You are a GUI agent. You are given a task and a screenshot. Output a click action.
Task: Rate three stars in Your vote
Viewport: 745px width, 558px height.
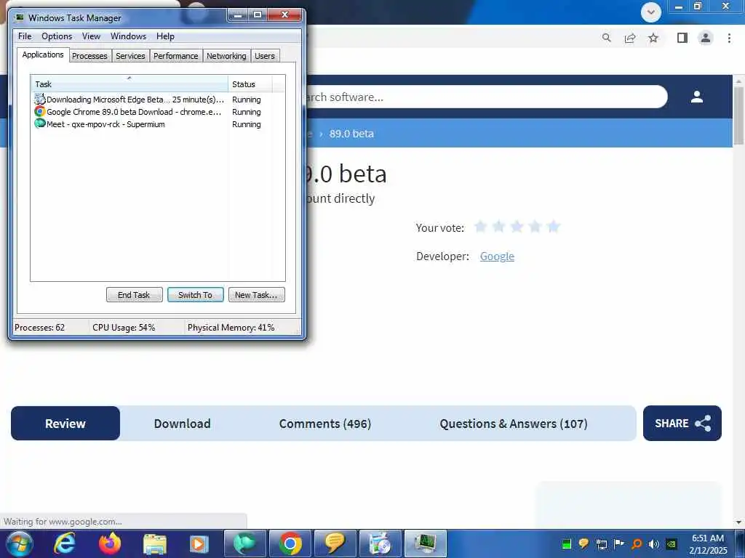click(x=517, y=227)
